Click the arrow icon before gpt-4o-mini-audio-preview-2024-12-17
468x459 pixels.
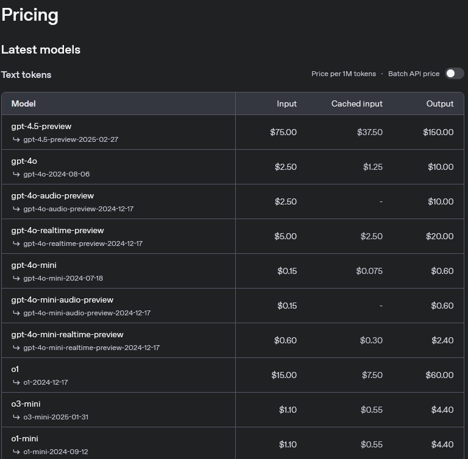tap(16, 313)
